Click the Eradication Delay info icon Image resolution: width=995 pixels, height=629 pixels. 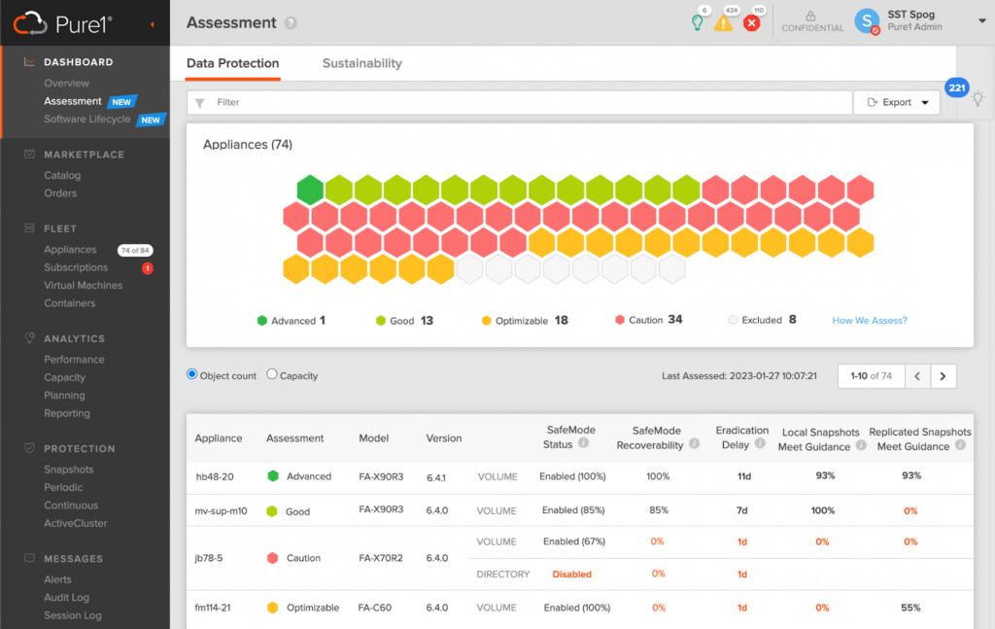[x=760, y=443]
